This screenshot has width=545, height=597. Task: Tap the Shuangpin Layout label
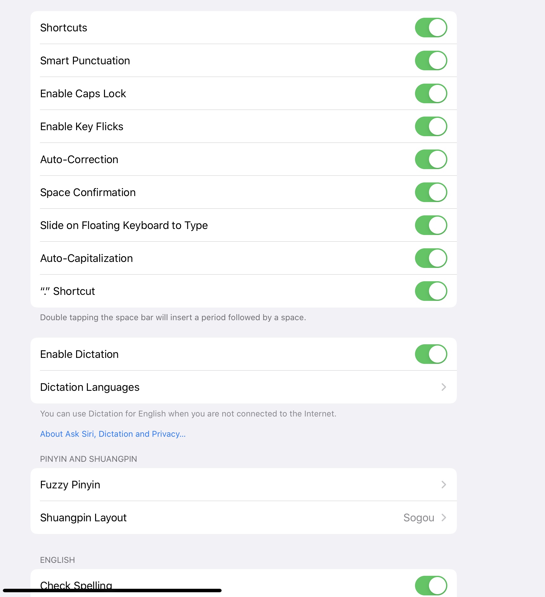tap(83, 518)
